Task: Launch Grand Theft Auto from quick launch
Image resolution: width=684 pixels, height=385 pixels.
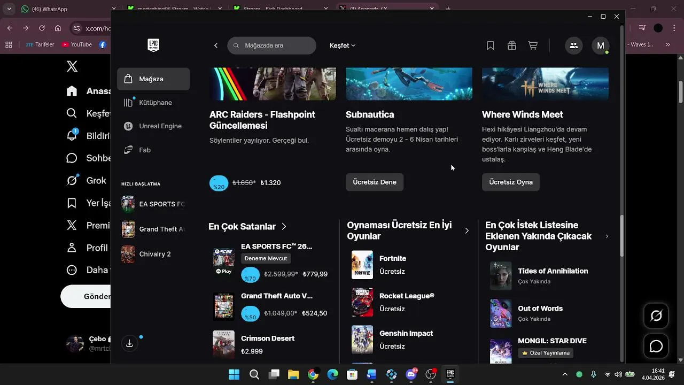Action: (x=153, y=229)
